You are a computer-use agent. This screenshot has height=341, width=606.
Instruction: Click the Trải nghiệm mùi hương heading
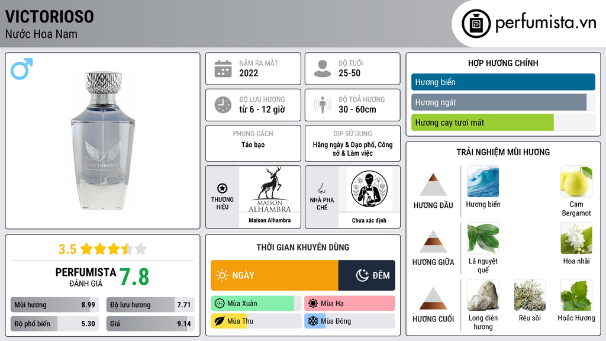503,152
